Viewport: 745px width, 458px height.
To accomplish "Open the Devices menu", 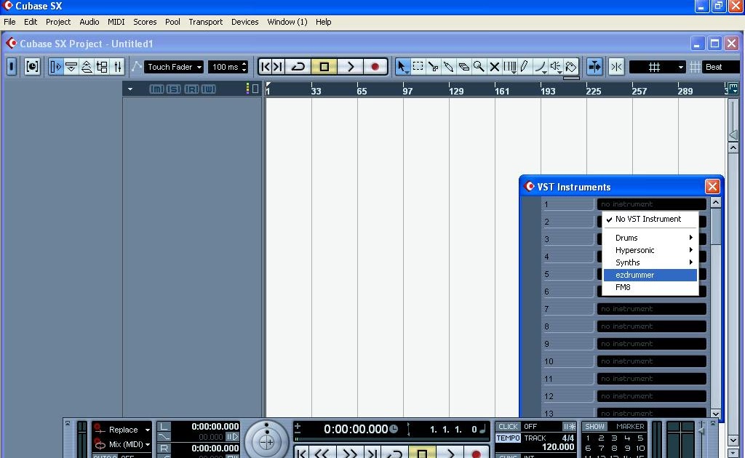I will pos(244,22).
